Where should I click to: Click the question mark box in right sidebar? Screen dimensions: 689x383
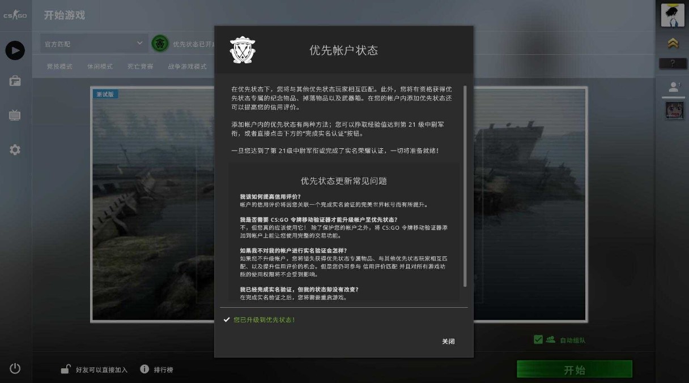(x=673, y=63)
